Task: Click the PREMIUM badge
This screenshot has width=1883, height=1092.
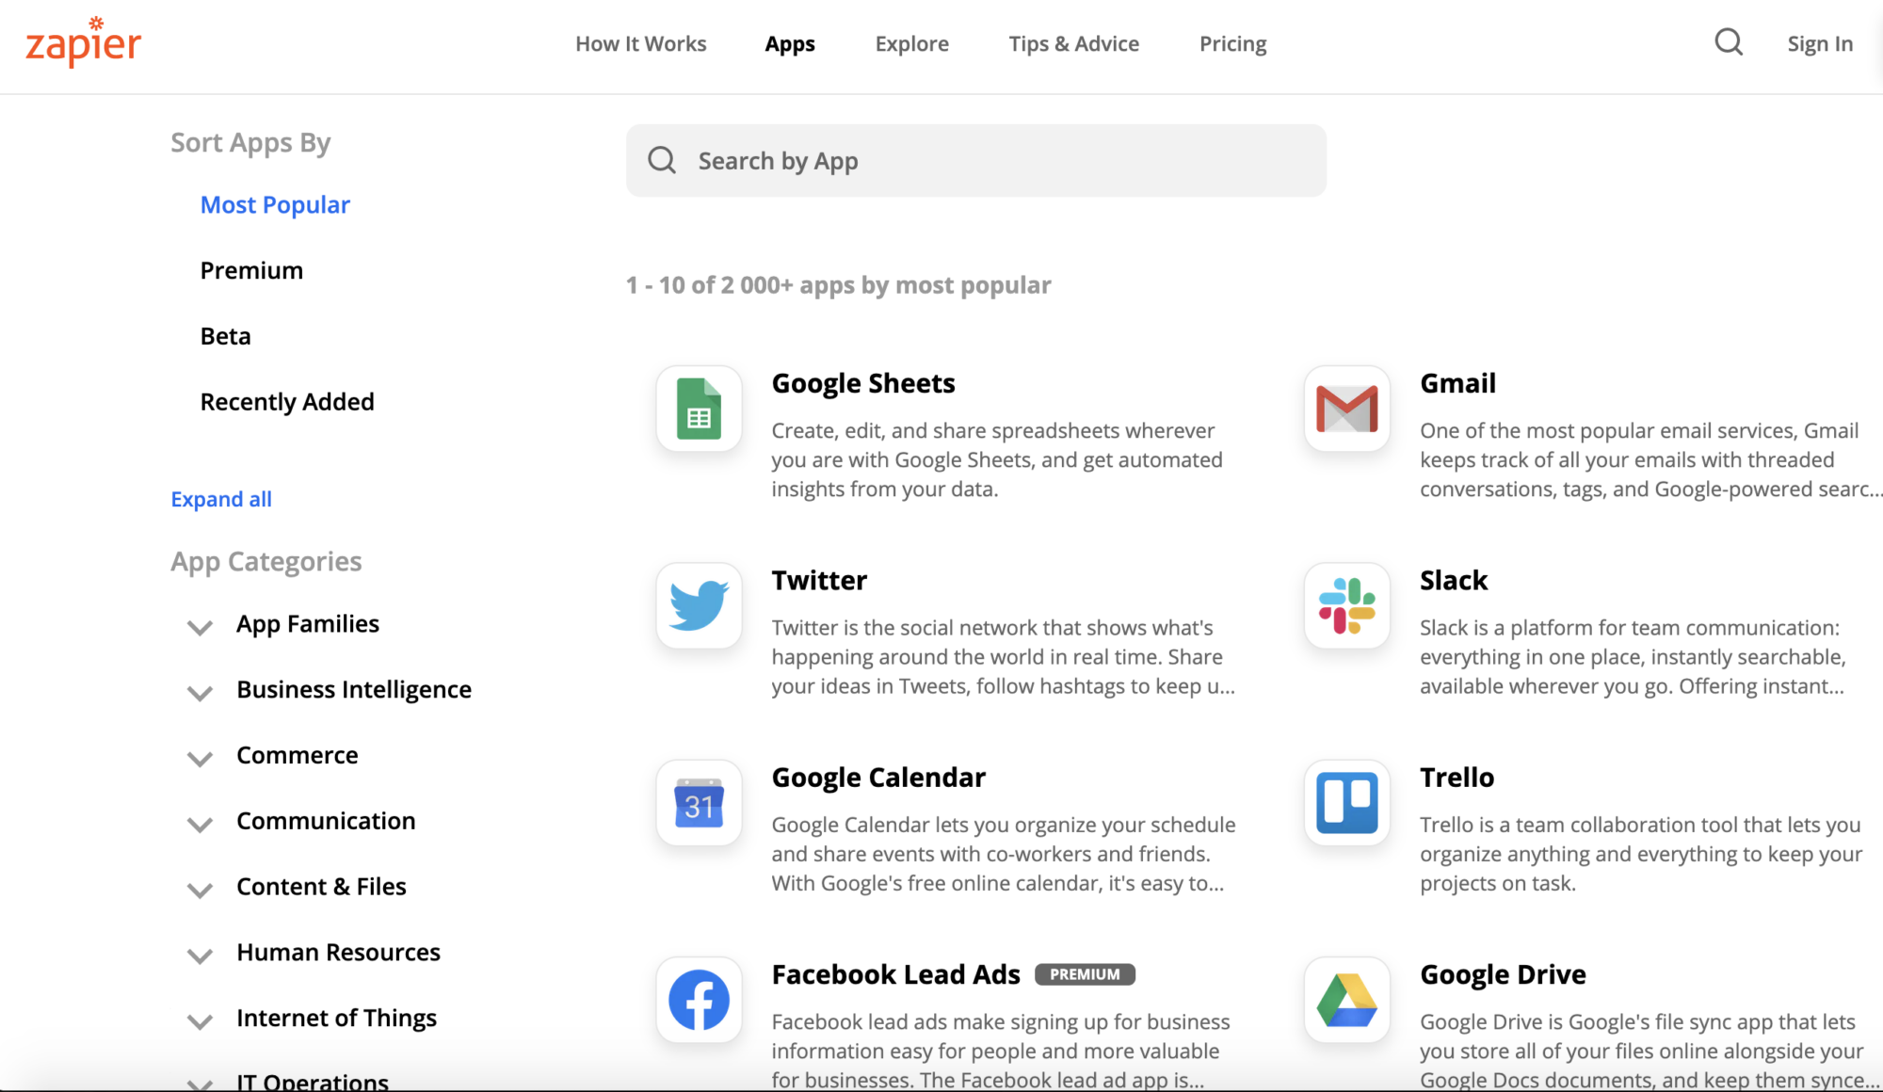Action: [x=1085, y=974]
